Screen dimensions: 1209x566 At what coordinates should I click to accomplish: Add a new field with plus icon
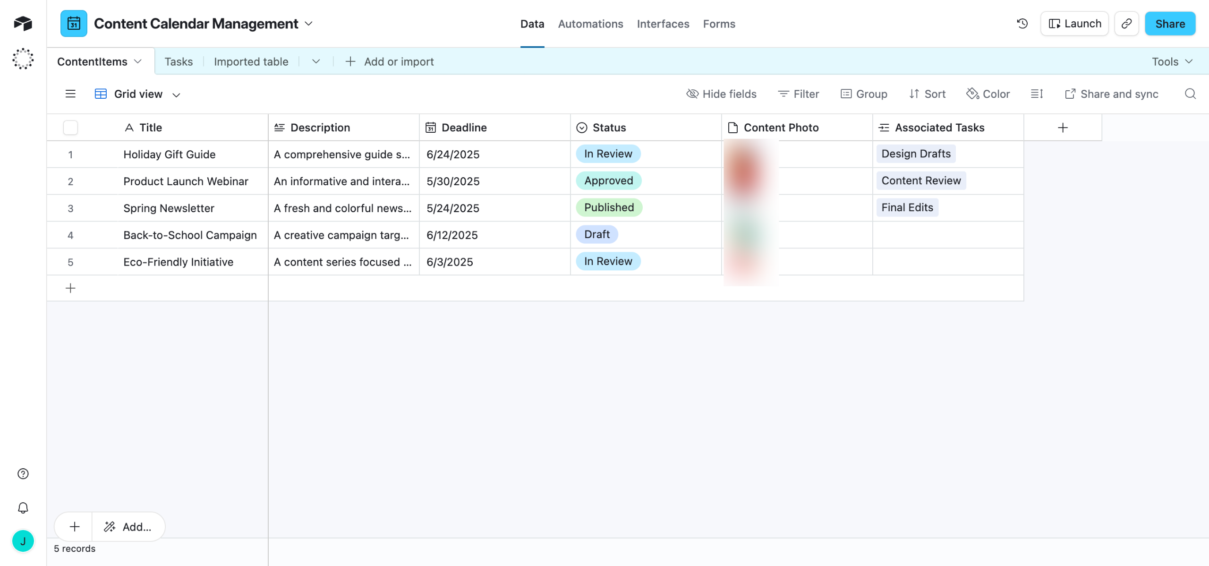[x=1063, y=128]
